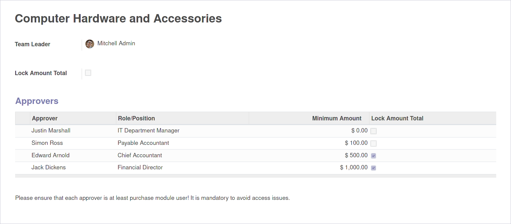This screenshot has height=224, width=511.
Task: Select the Justin Marshall approver row
Action: click(x=51, y=130)
